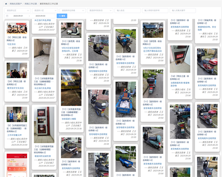Open the 协助驱赶小摊贩 record link
222x177 pixels.
point(69,119)
